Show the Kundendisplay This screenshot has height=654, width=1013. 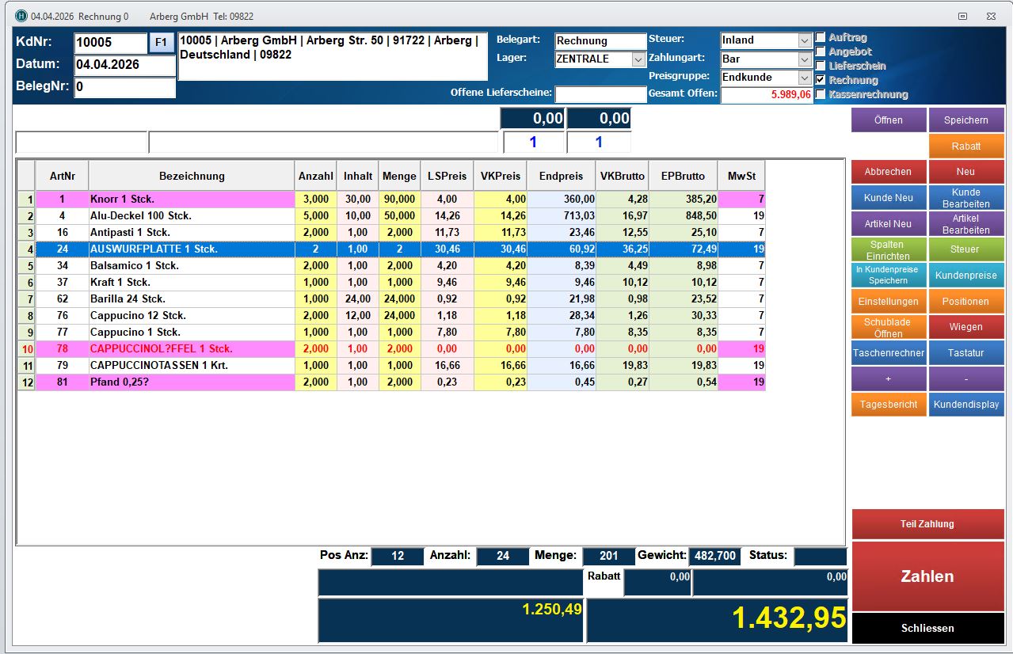(x=965, y=404)
